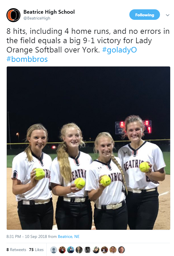174x256 pixels.
Task: Open the #bombbros hashtag
Action: click(27, 59)
